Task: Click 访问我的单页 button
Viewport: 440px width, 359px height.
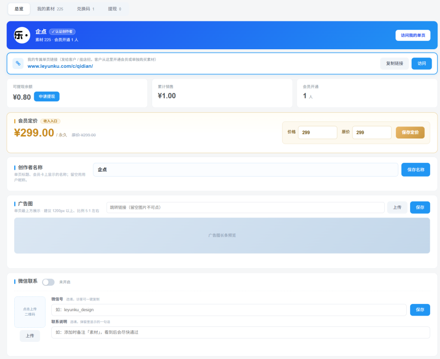Action: coord(413,35)
